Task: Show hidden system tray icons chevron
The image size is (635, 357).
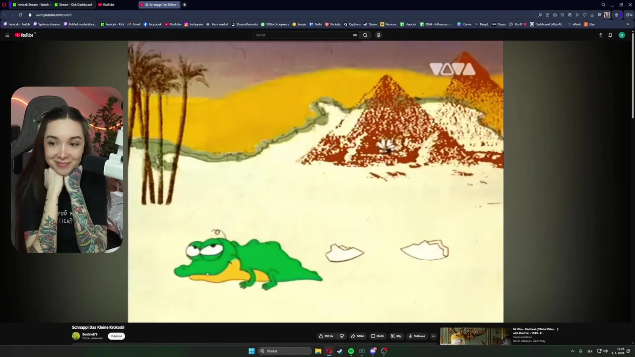Action: (572, 351)
